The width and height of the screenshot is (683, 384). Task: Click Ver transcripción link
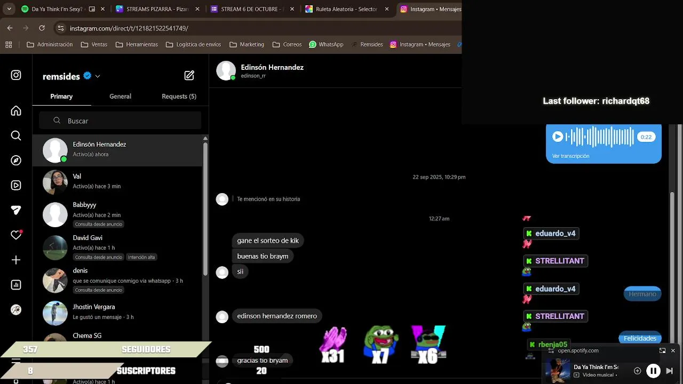tap(570, 156)
